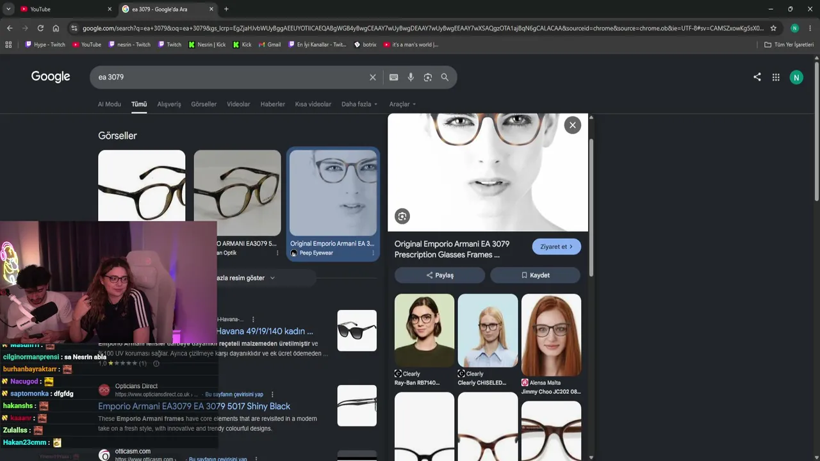This screenshot has width=820, height=461.
Task: Submit the search with the magnifier icon
Action: (445, 77)
